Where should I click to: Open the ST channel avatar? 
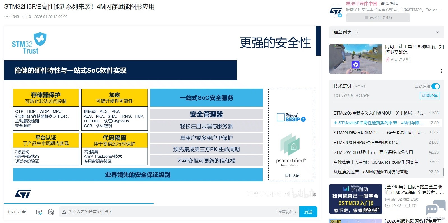(x=336, y=11)
